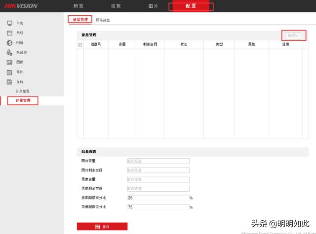Viewport: 316px width, 234px height.
Task: Click the 视音频 microphone icon in sidebar
Action: pyautogui.click(x=9, y=53)
